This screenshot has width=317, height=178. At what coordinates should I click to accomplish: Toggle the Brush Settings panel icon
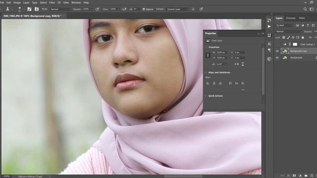click(x=29, y=9)
